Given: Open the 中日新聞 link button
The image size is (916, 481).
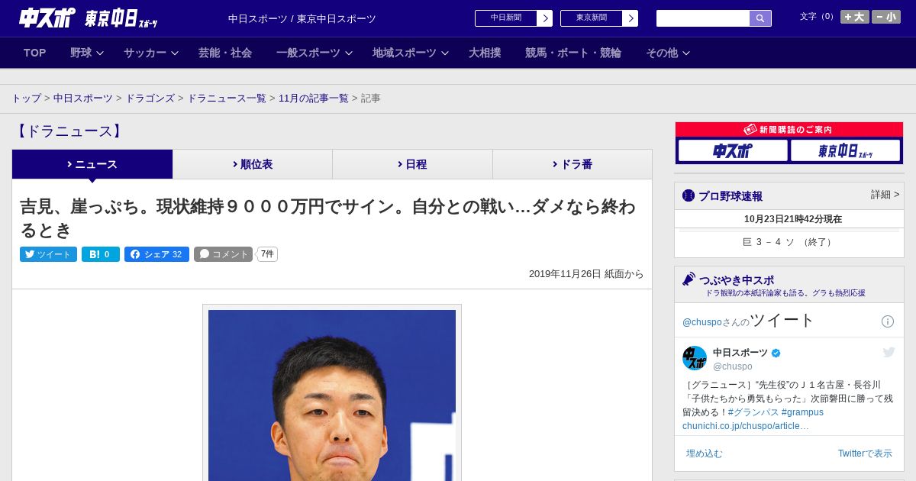Looking at the screenshot, I should click(x=505, y=18).
